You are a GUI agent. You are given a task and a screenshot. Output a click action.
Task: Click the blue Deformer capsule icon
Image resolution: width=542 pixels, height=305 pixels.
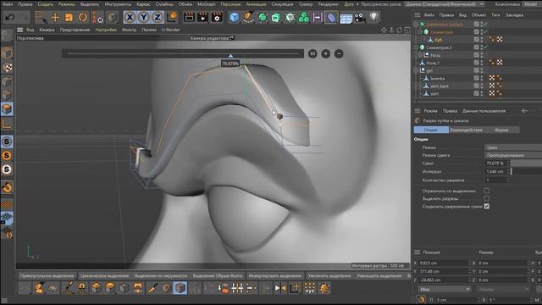[x=331, y=17]
